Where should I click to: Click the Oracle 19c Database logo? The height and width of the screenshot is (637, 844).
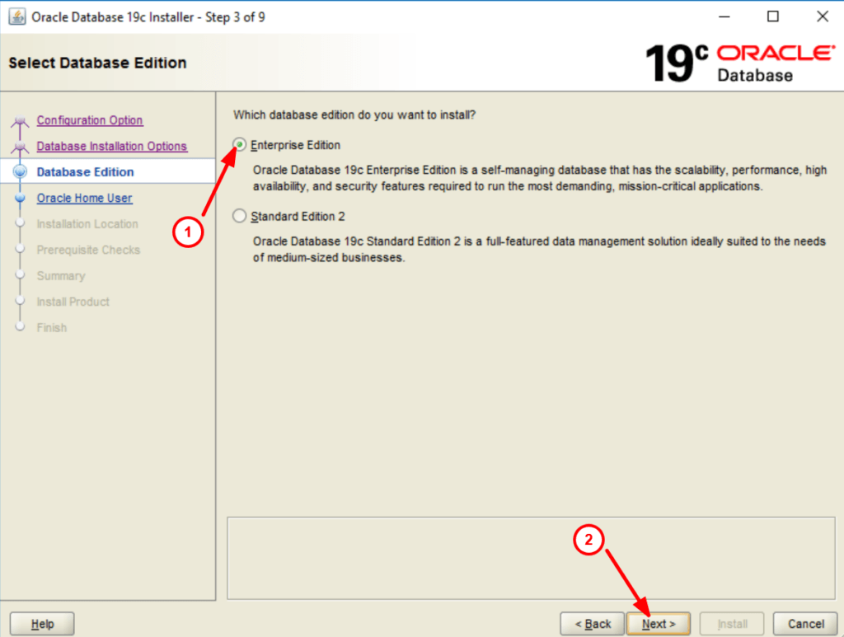[740, 63]
